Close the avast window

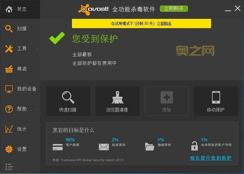click(x=237, y=8)
